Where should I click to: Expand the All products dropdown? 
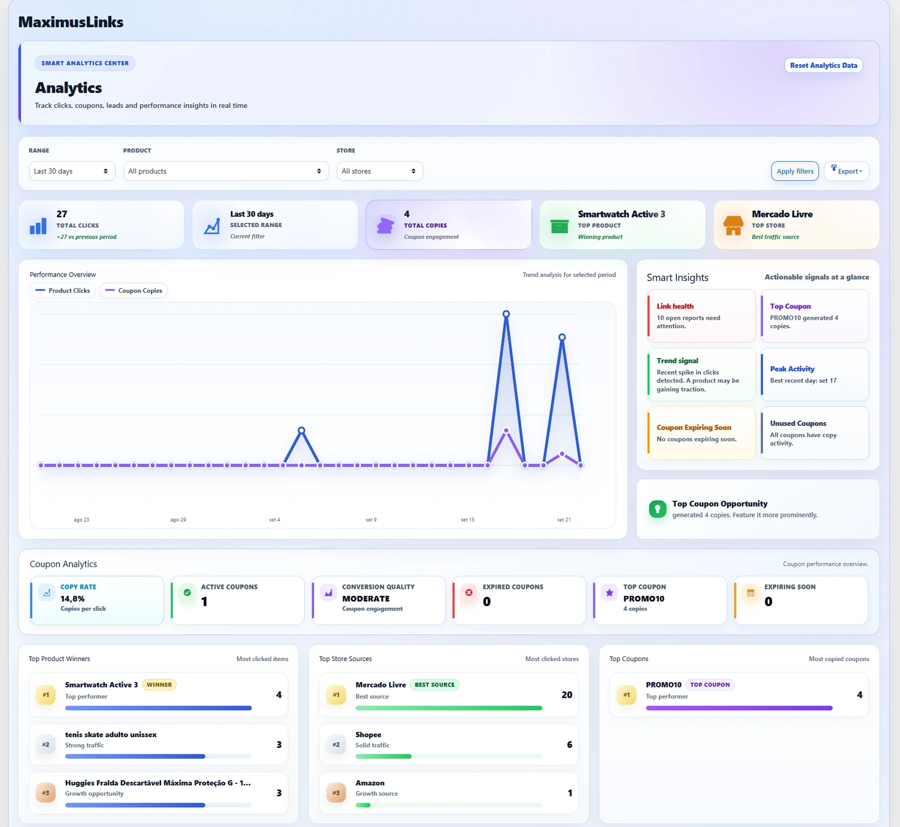[x=226, y=171]
